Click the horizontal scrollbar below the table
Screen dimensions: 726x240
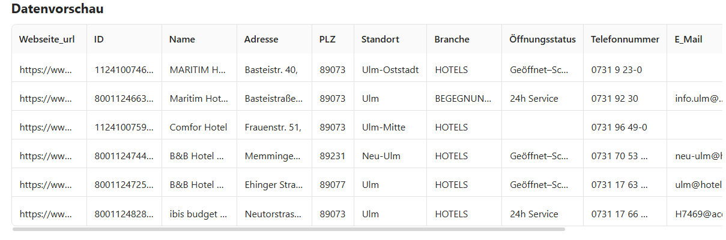pyautogui.click(x=289, y=229)
